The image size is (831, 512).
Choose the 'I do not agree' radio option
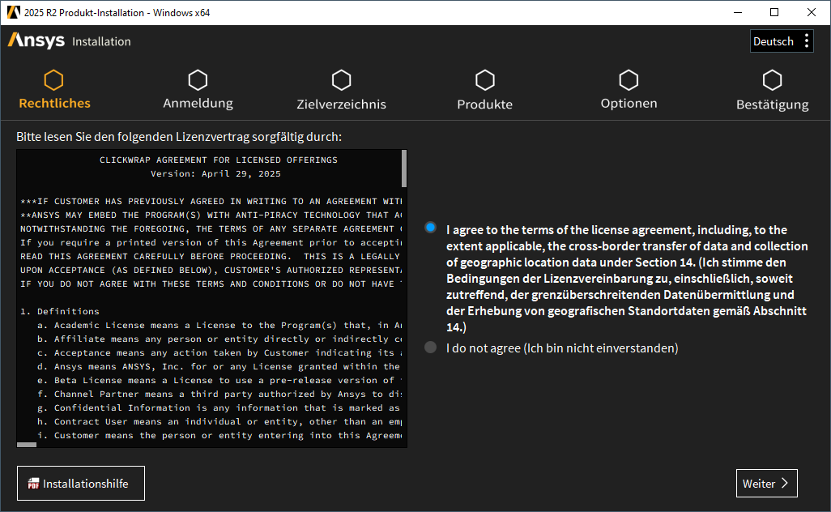[430, 348]
